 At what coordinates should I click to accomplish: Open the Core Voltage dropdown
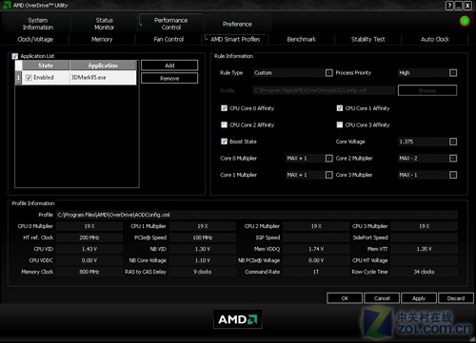coord(453,142)
